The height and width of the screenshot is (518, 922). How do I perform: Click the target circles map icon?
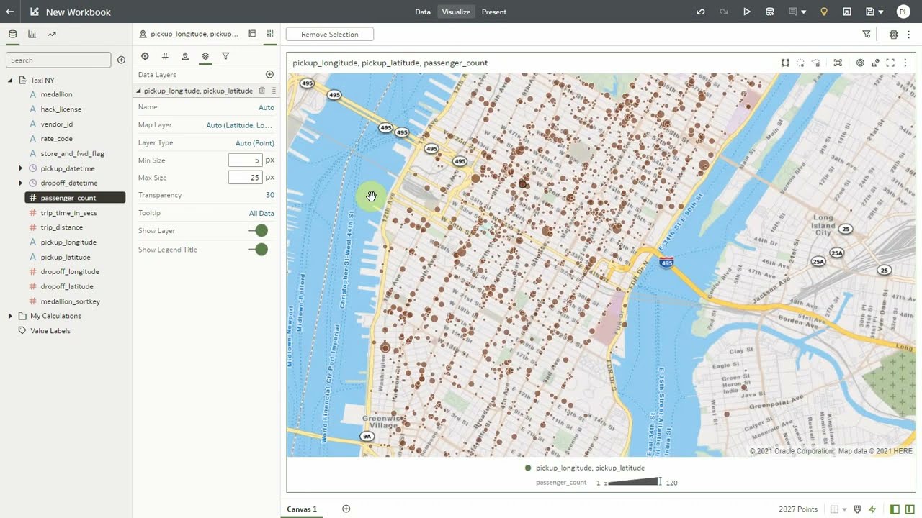coord(860,63)
